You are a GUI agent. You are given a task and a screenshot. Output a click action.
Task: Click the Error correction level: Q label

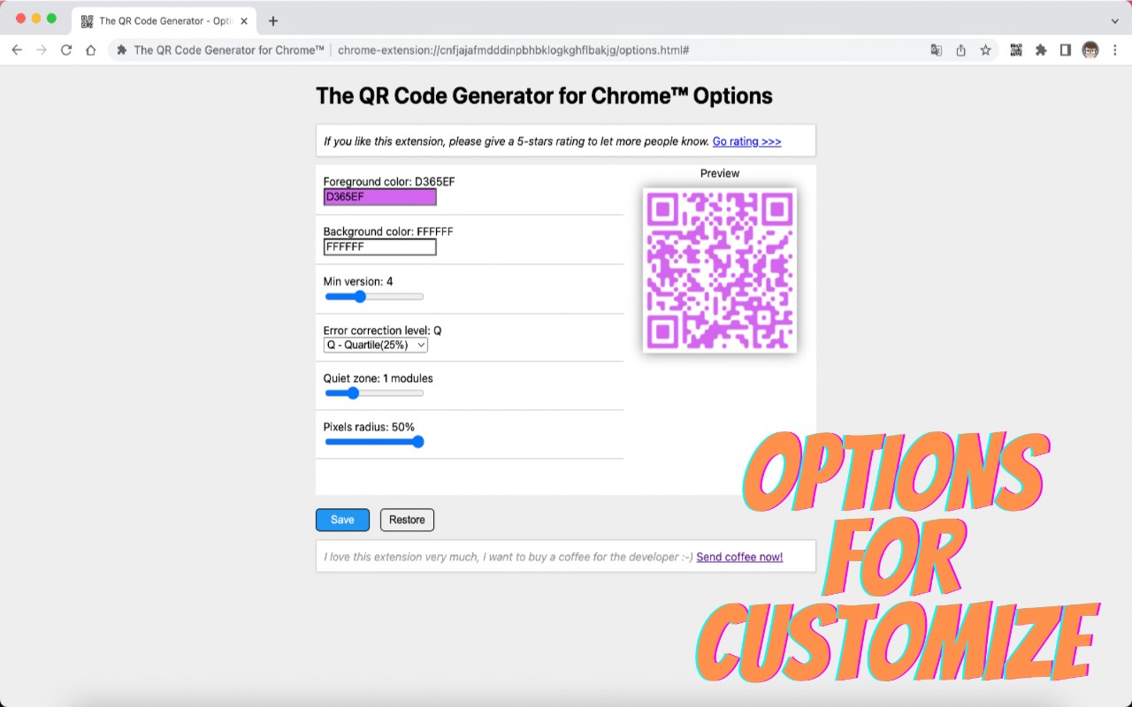pos(382,331)
